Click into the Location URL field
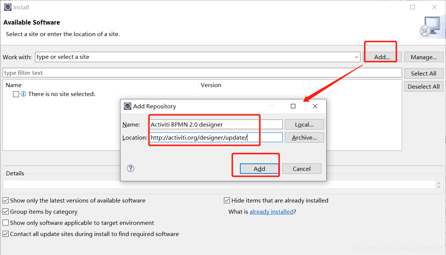The width and height of the screenshot is (446, 255). [216, 137]
